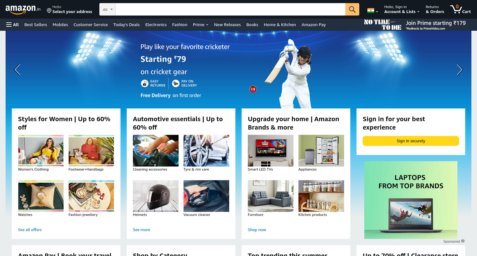Screen dimensions: 477x256
Task: Click See all offers link
Action: [x=30, y=230]
